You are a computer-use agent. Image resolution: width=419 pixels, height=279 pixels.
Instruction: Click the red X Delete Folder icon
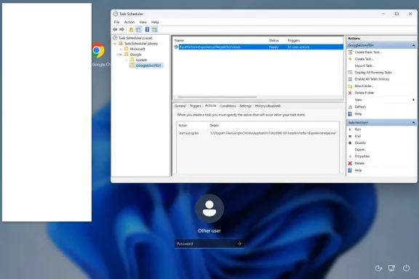tap(350, 93)
